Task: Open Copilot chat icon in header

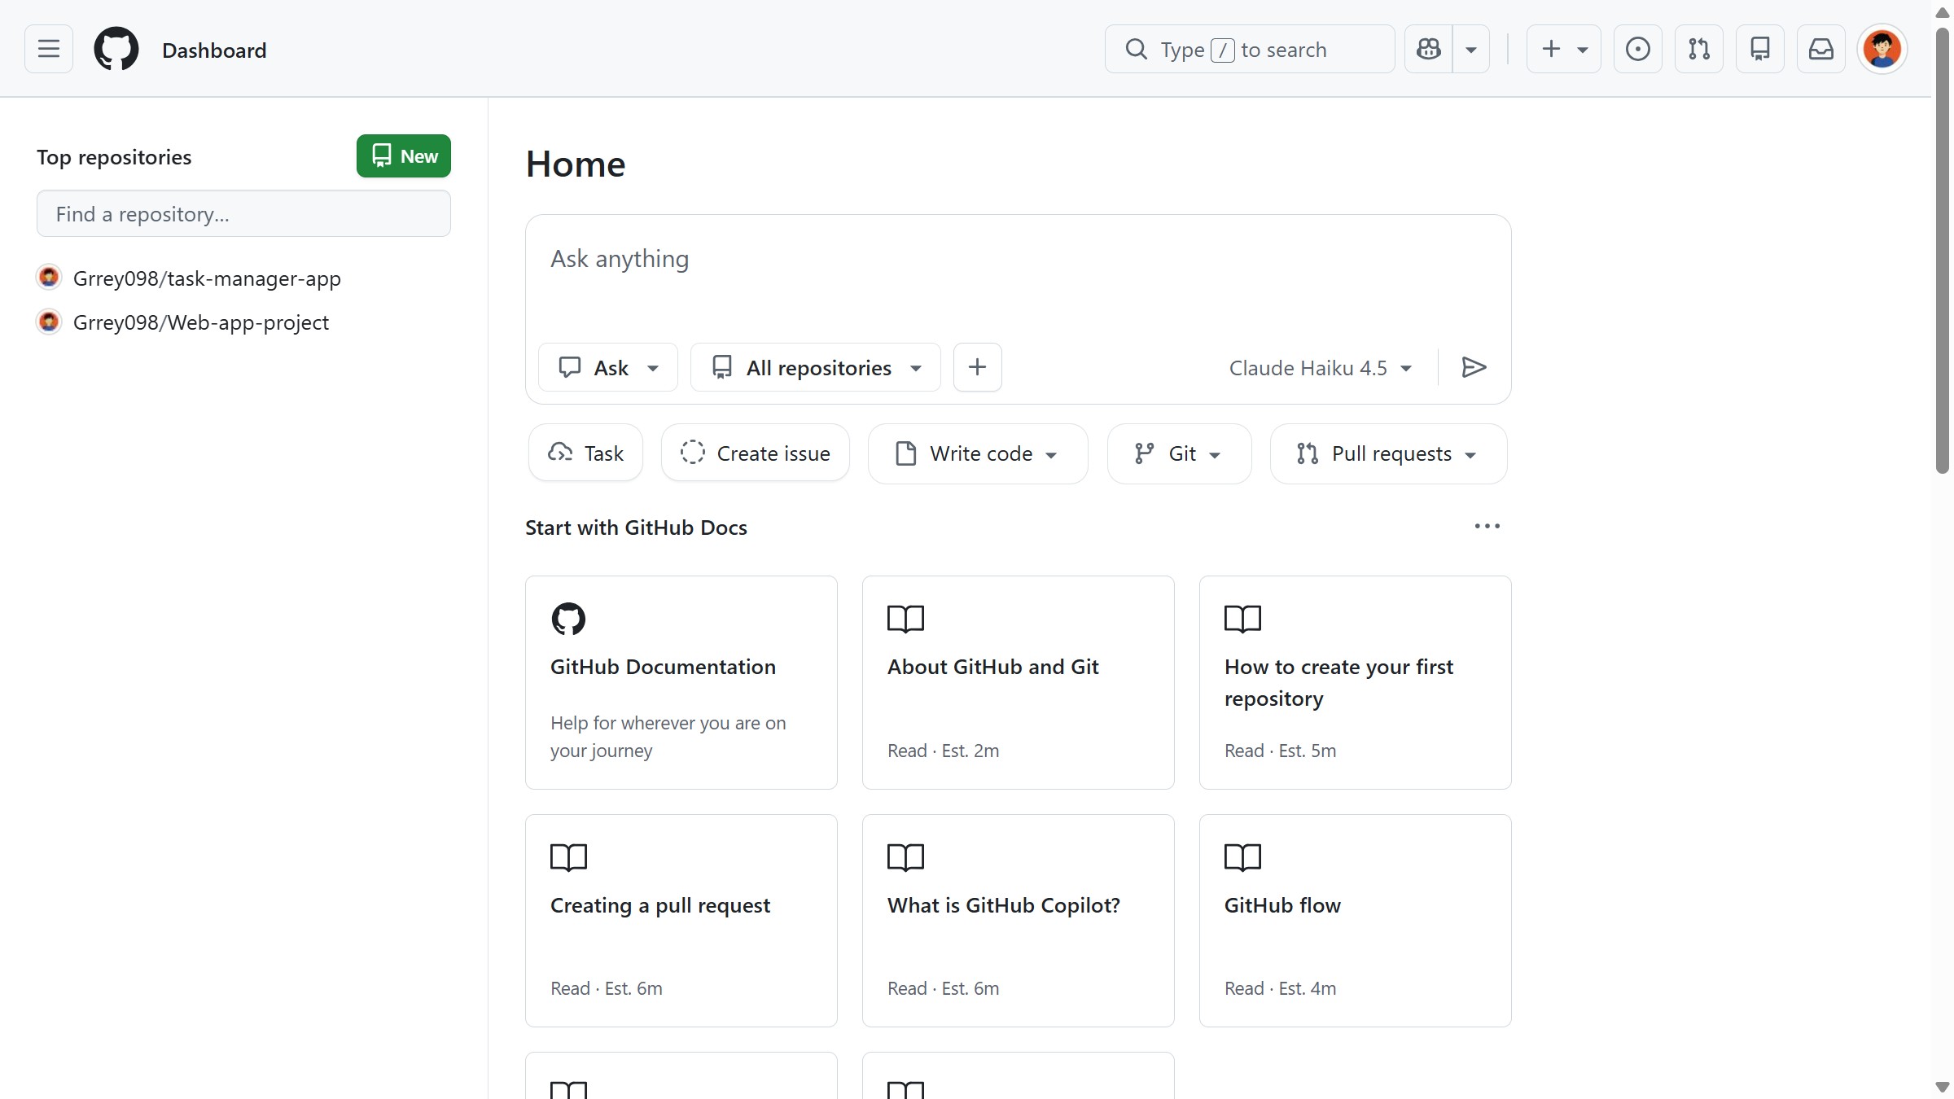Action: coord(1429,49)
